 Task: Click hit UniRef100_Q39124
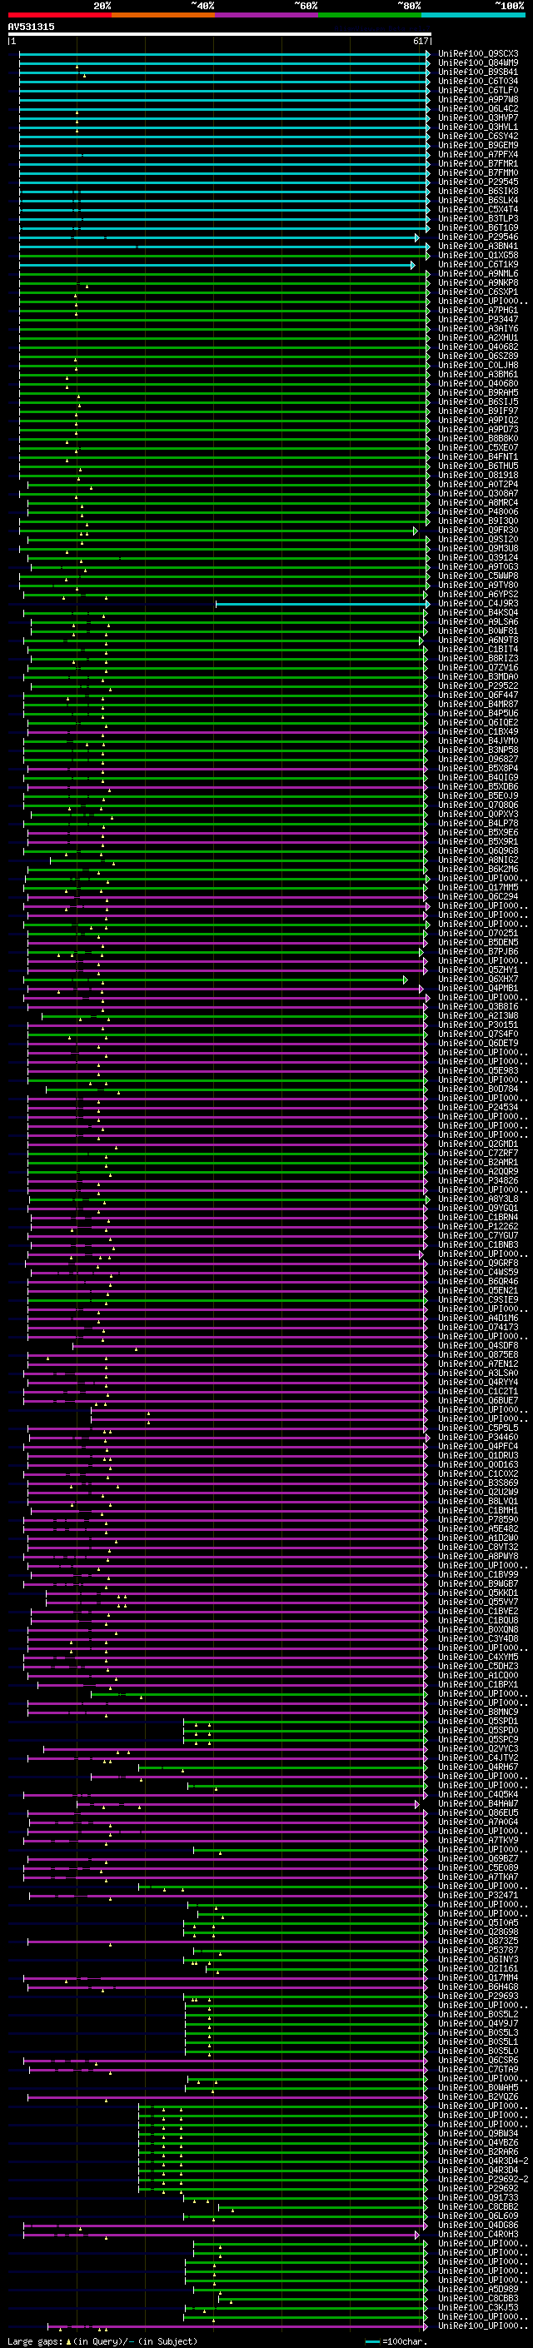478,557
